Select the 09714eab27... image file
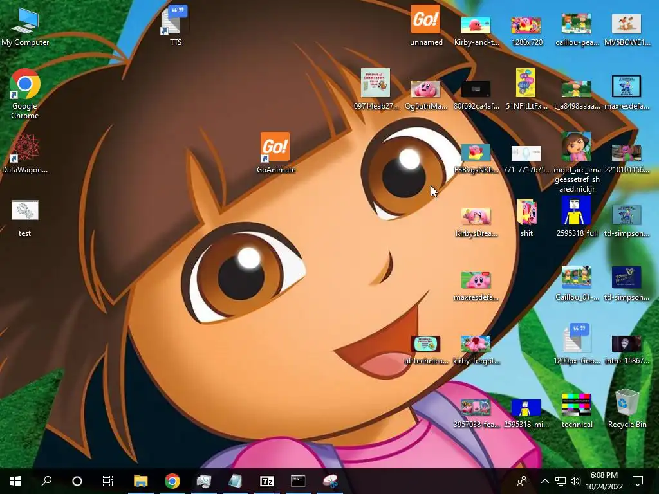The height and width of the screenshot is (494, 659). point(376,89)
